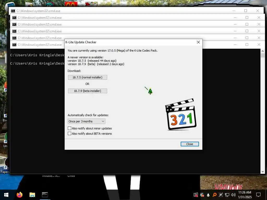Screen dimensions: 267x200
Task: Close the second cmd.exe window
Action: coord(259,17)
